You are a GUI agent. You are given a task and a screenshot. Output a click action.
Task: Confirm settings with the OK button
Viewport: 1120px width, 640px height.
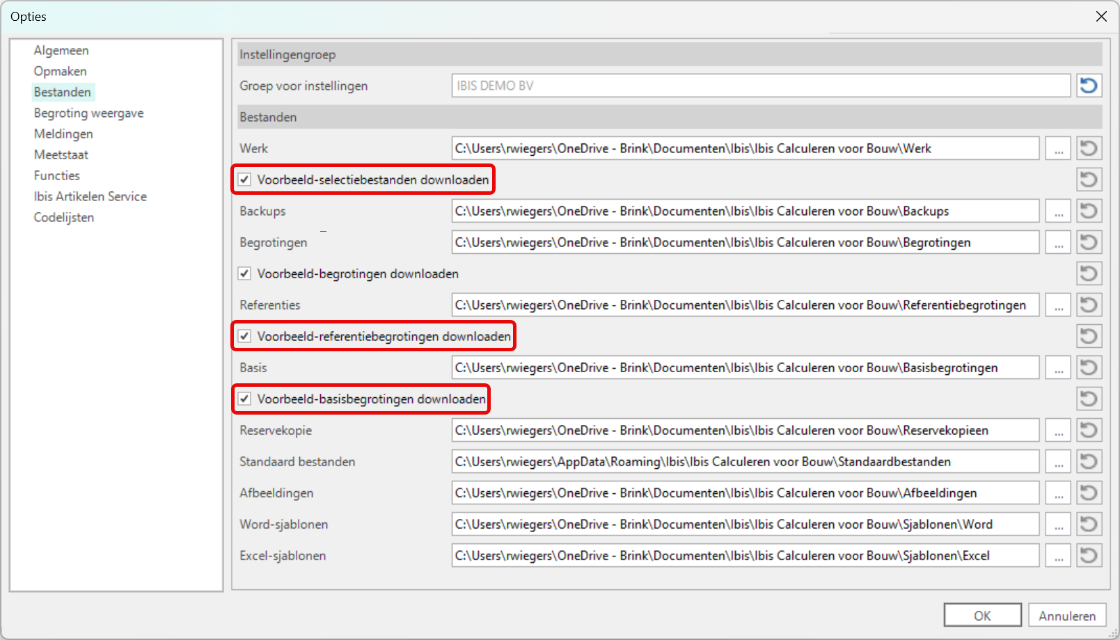coord(982,615)
